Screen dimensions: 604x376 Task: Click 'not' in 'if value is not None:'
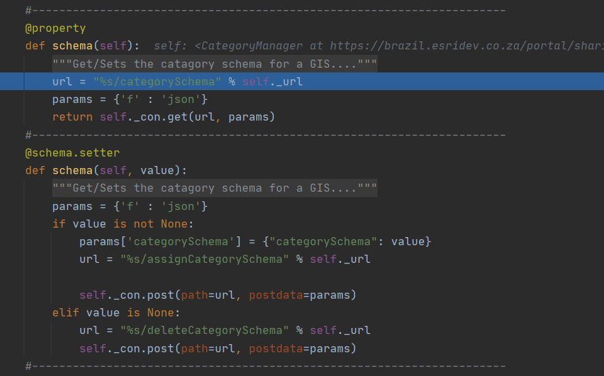tap(143, 224)
